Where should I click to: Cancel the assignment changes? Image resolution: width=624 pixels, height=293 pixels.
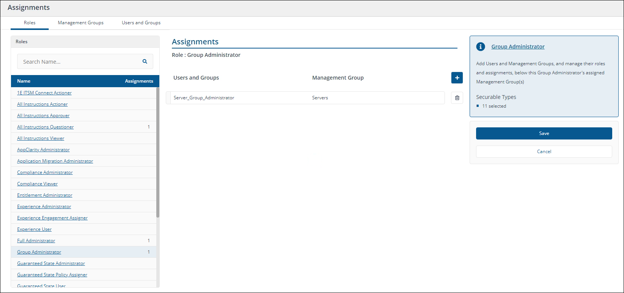coord(544,152)
